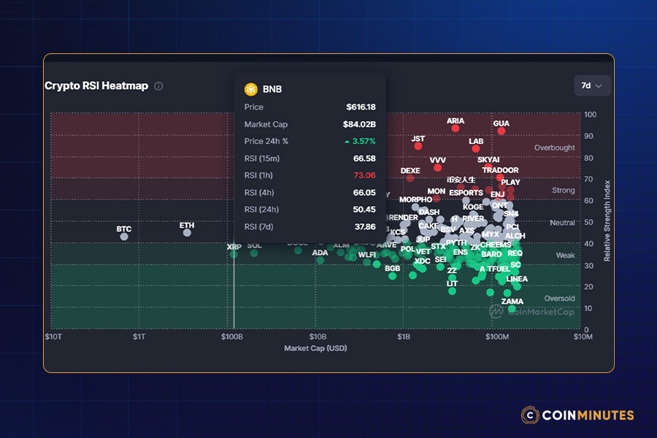Select the BTC data point
This screenshot has width=657, height=438.
(x=124, y=237)
